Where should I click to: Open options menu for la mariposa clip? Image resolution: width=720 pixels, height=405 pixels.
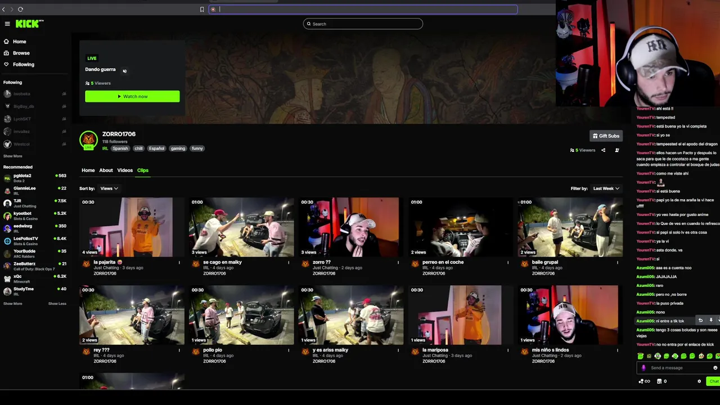coord(508,350)
